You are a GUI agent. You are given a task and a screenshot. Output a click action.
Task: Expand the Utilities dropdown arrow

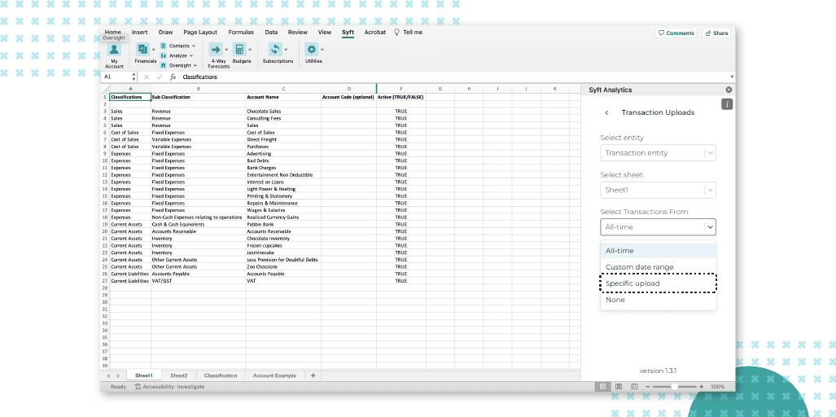(x=322, y=50)
